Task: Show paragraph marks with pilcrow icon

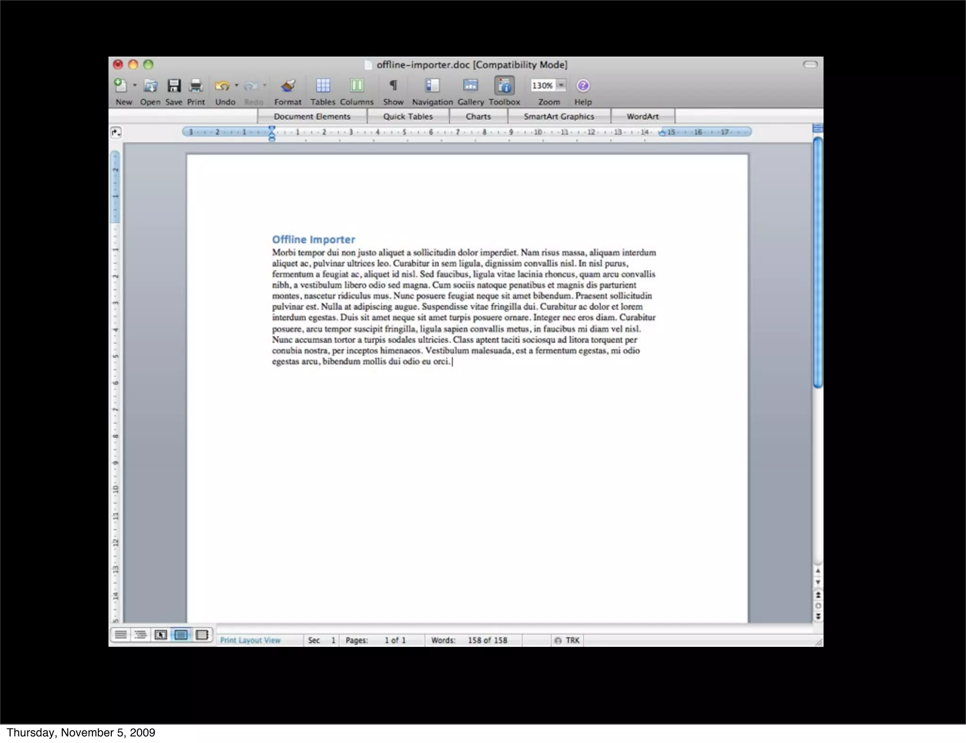Action: 393,86
